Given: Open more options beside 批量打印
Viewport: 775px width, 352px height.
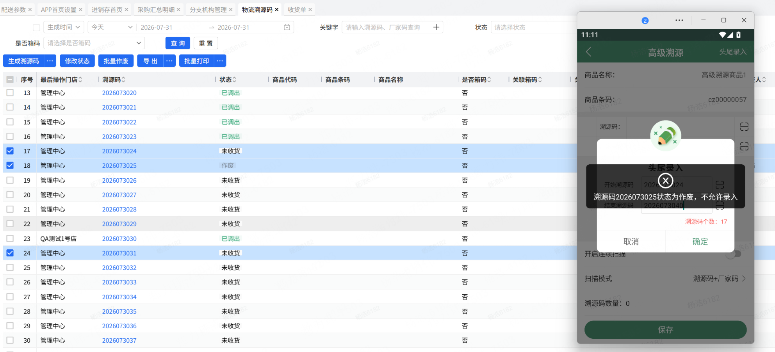Looking at the screenshot, I should (x=220, y=61).
